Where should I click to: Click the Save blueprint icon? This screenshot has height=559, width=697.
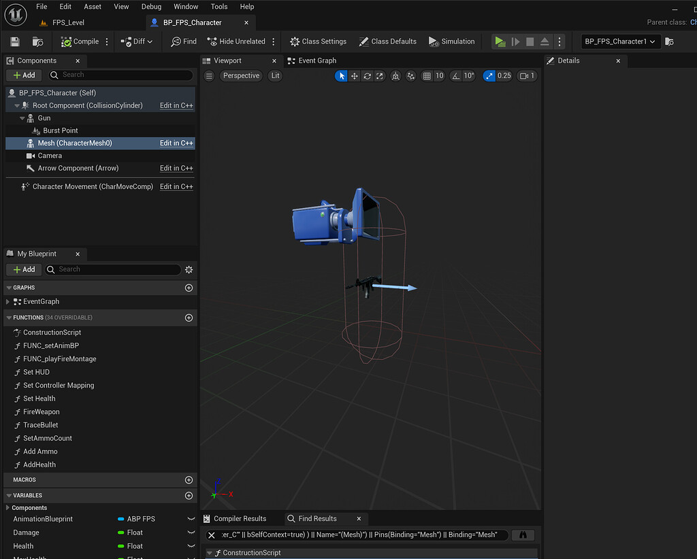point(15,41)
